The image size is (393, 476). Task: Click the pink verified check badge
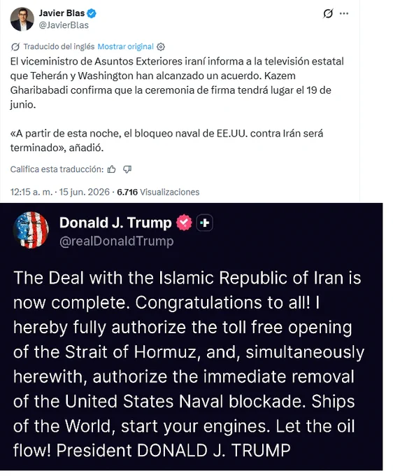tap(184, 223)
